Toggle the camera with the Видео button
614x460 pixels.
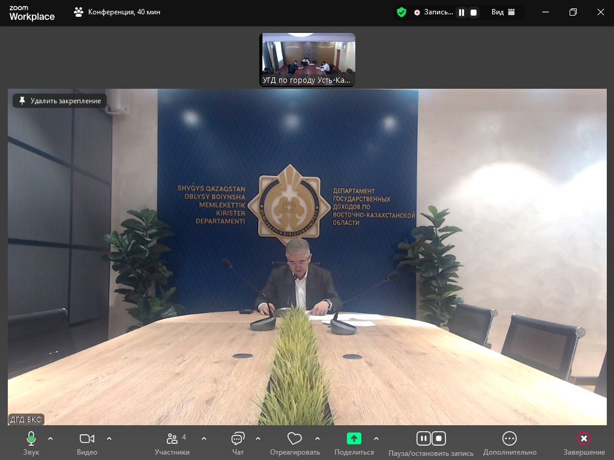(87, 439)
